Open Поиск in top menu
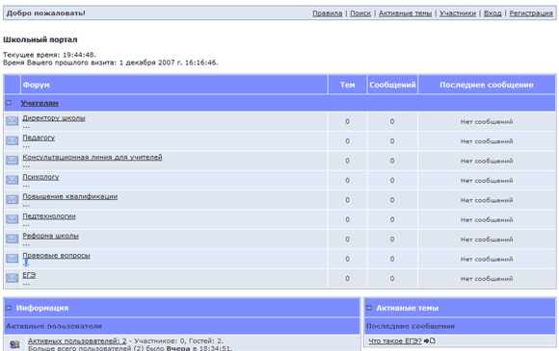This screenshot has width=559, height=351. pyautogui.click(x=360, y=13)
